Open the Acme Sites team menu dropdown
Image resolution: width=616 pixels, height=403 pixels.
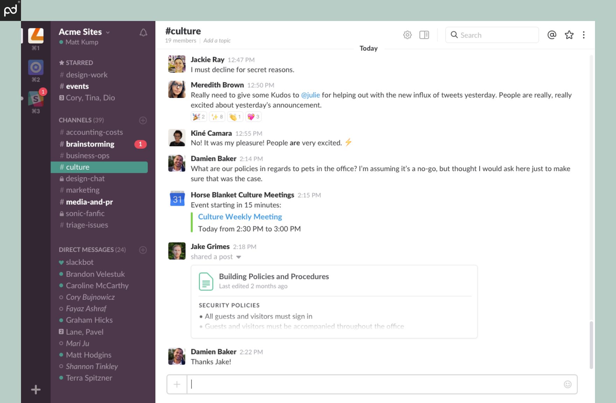click(84, 32)
